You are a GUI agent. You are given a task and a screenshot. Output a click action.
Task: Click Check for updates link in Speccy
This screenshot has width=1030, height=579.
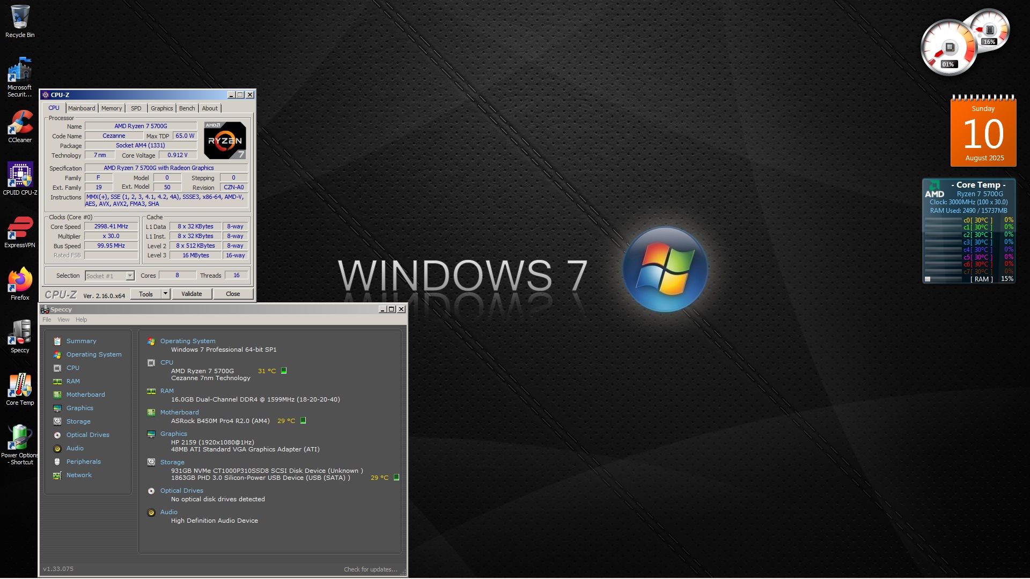[x=370, y=569]
